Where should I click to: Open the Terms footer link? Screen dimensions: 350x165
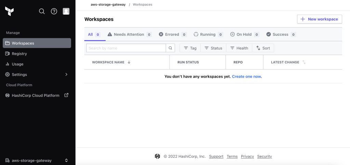232,156
